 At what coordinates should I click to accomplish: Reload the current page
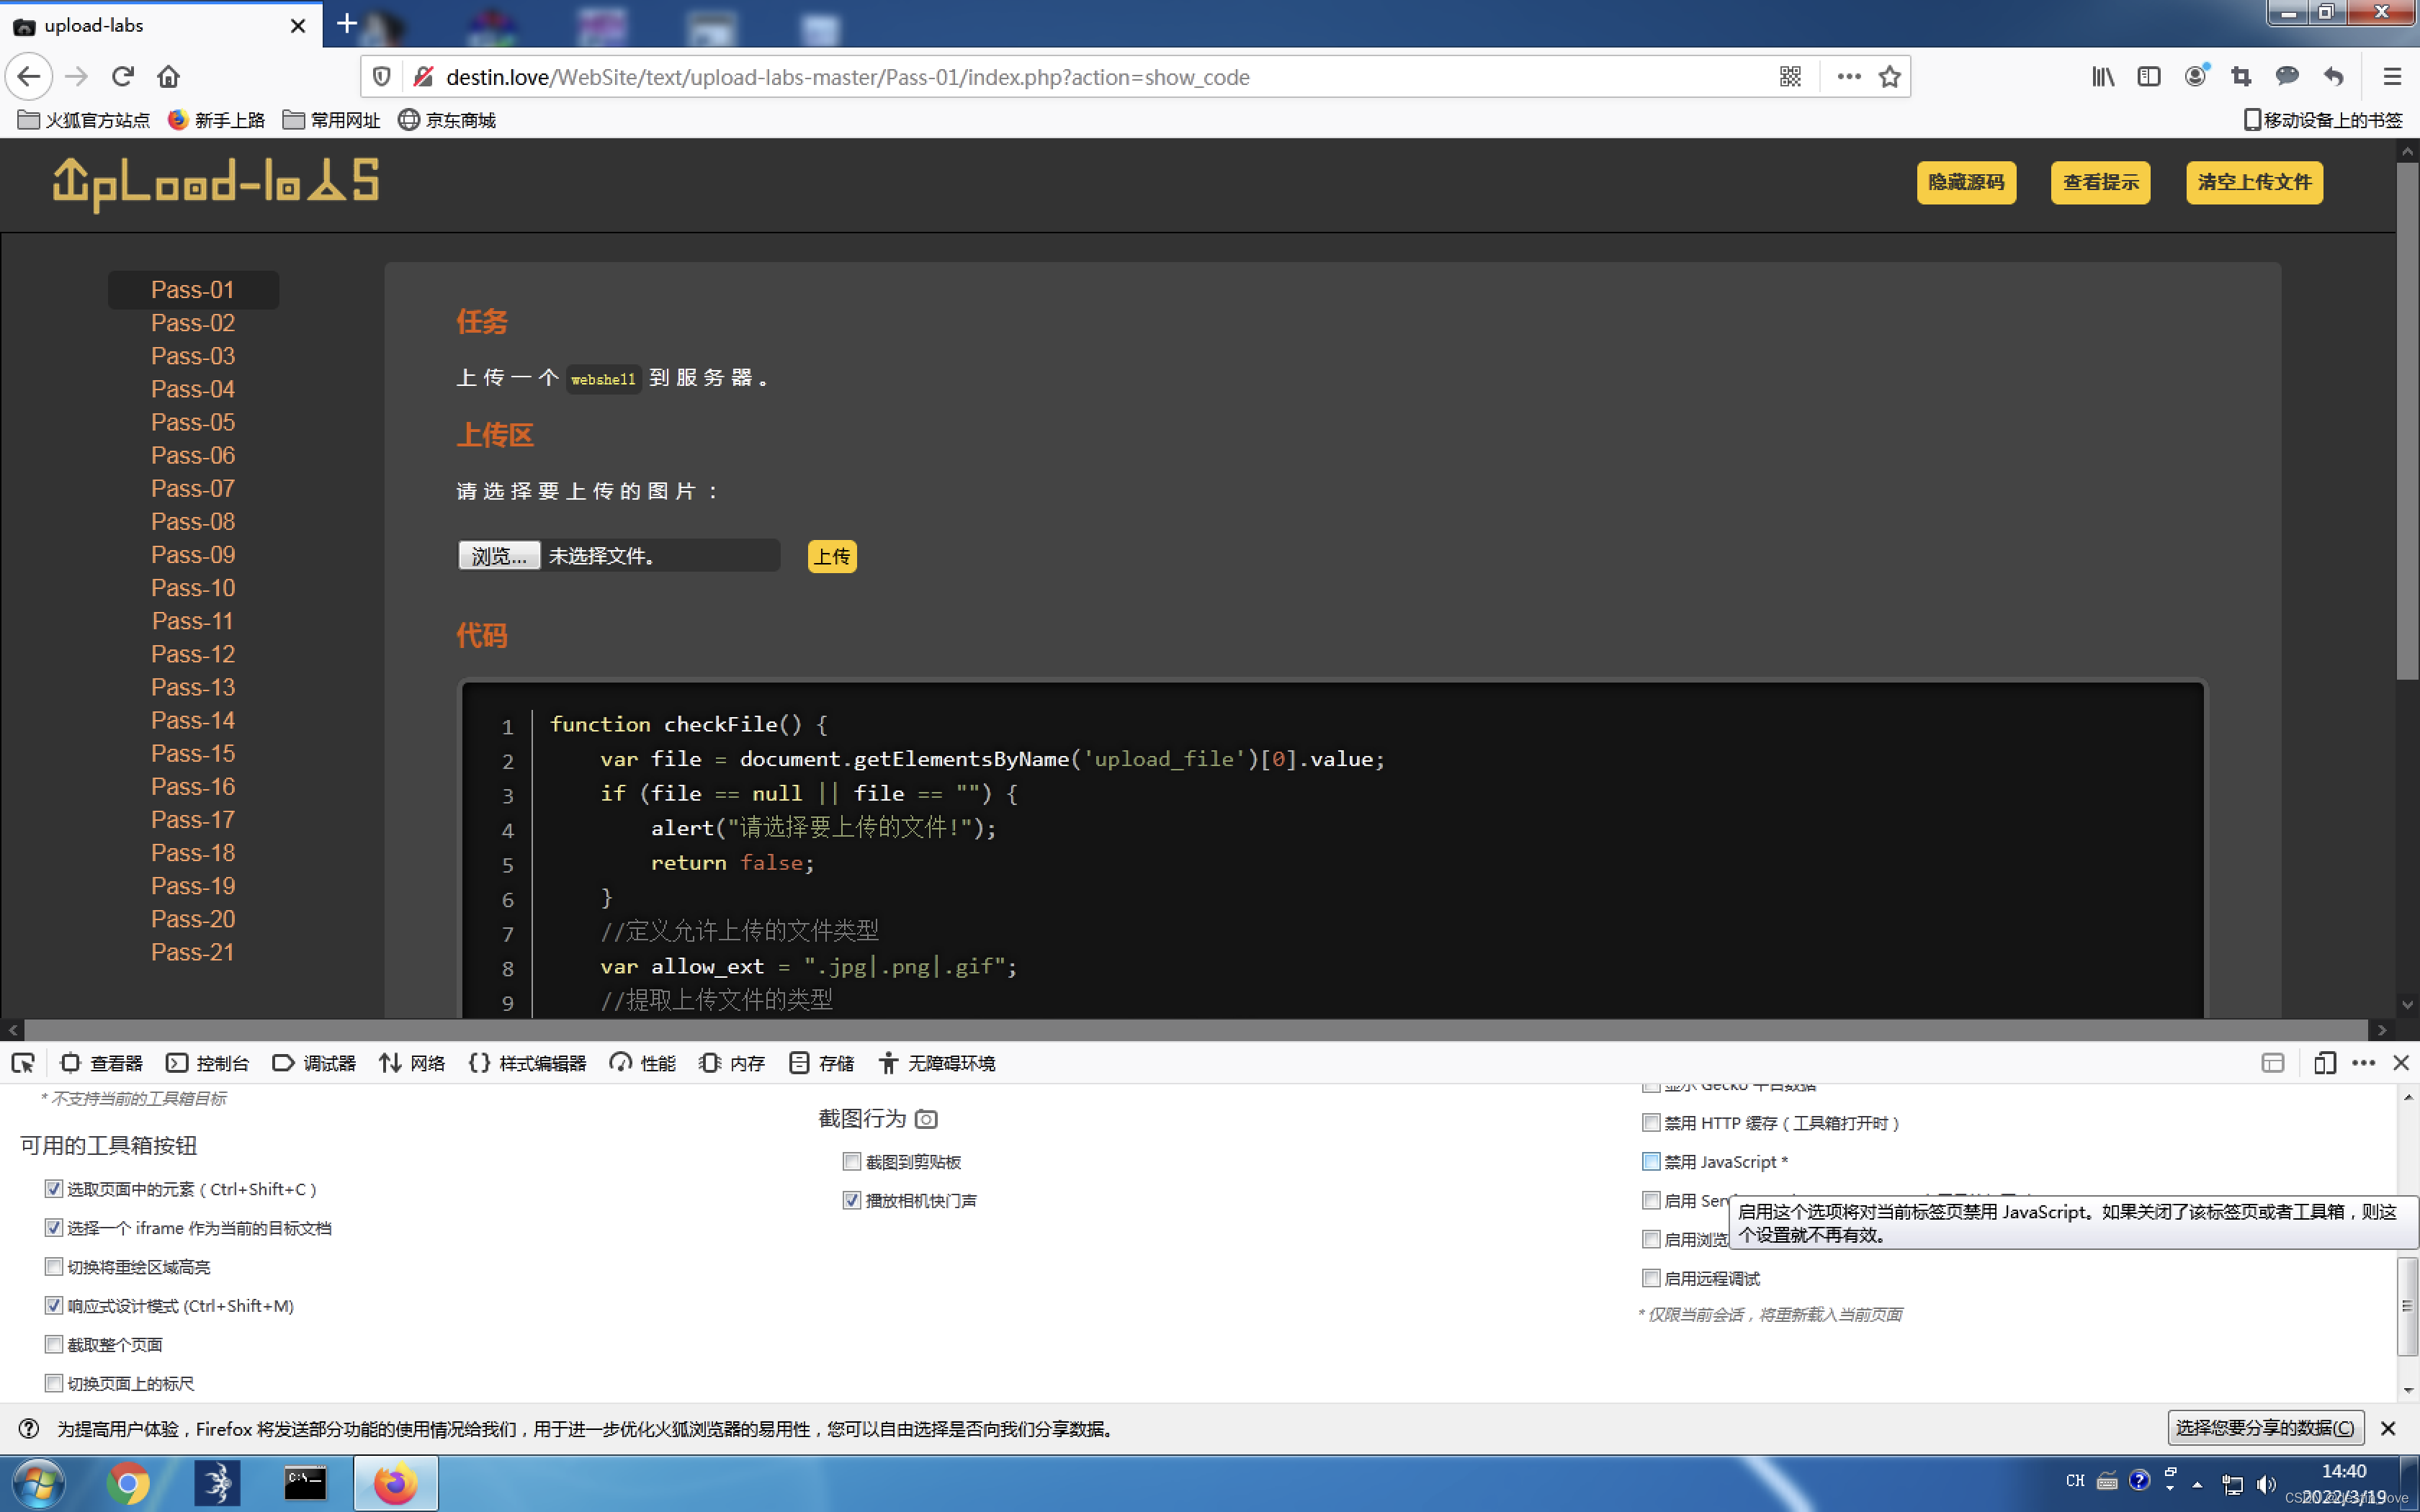[x=122, y=77]
